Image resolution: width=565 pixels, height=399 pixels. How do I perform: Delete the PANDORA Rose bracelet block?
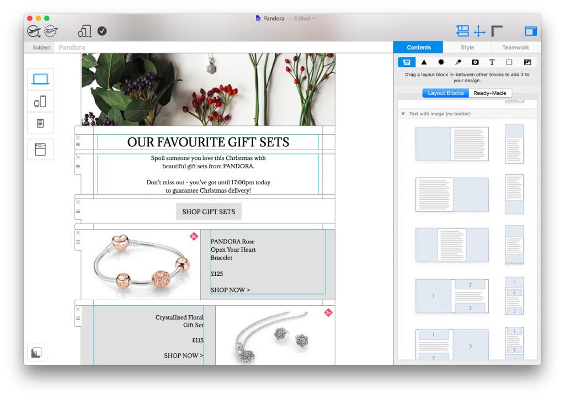point(78,233)
